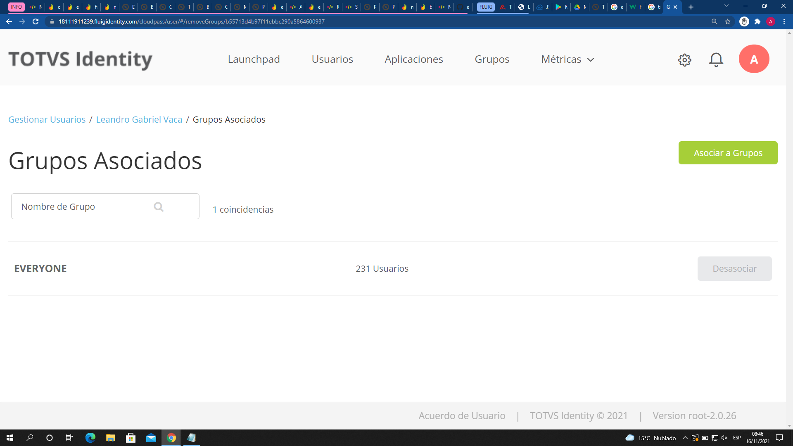The image size is (793, 446).
Task: Open the taskbar clock showing 08:46
Action: click(757, 438)
